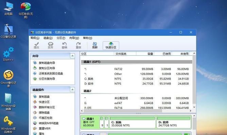
Task: Collapse the 向导 sidebar panel
Action: tap(72, 56)
